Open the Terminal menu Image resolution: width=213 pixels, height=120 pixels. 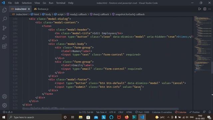tap(61, 3)
